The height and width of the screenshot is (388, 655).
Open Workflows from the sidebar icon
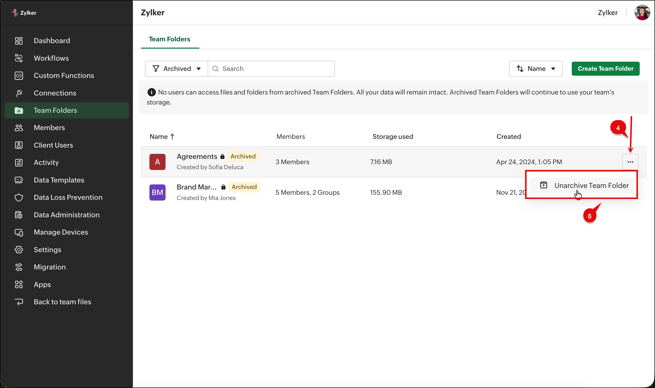19,58
